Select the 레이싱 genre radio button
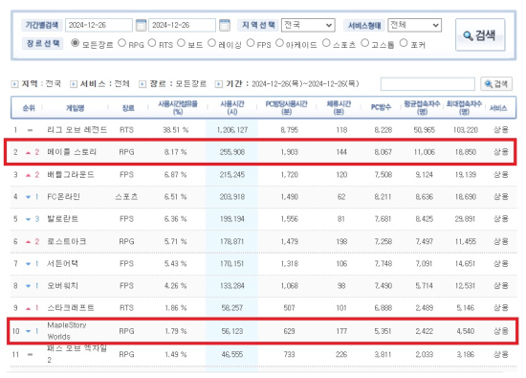Screen dimensions: 526x378 tap(211, 43)
